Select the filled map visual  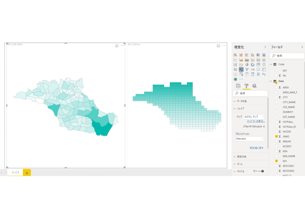pyautogui.click(x=235, y=69)
